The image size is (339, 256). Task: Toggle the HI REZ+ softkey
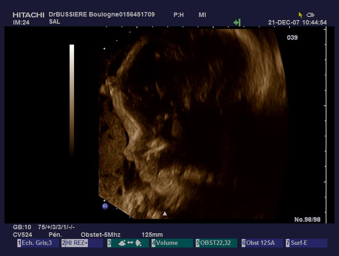pos(82,243)
